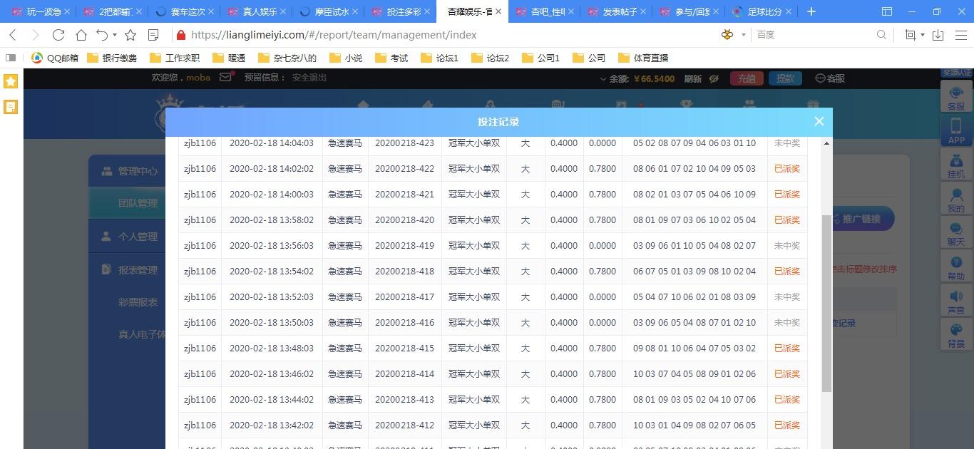Open the browser hamburger menu
The image size is (974, 449).
pyautogui.click(x=961, y=35)
